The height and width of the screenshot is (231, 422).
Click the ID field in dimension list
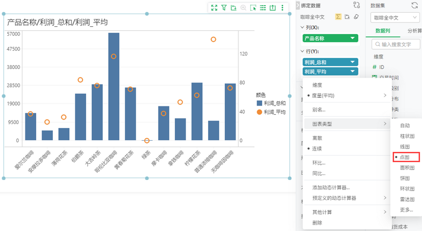pos(382,67)
